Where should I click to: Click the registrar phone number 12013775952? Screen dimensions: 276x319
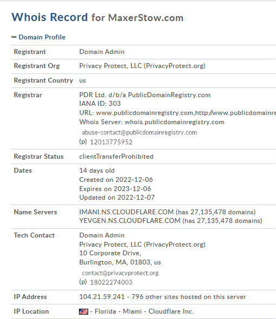click(x=111, y=142)
